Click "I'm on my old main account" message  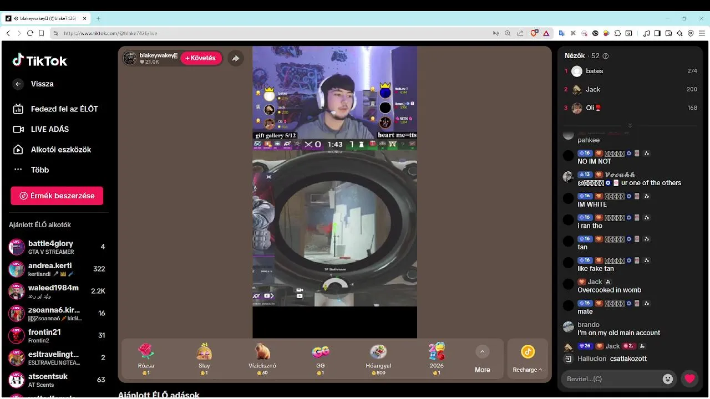point(618,333)
